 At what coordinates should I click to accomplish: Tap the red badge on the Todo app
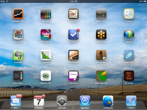pos(78,30)
